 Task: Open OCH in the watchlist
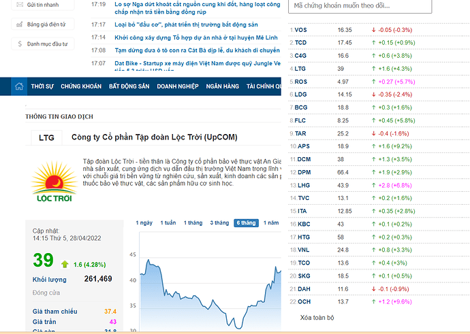tap(304, 301)
